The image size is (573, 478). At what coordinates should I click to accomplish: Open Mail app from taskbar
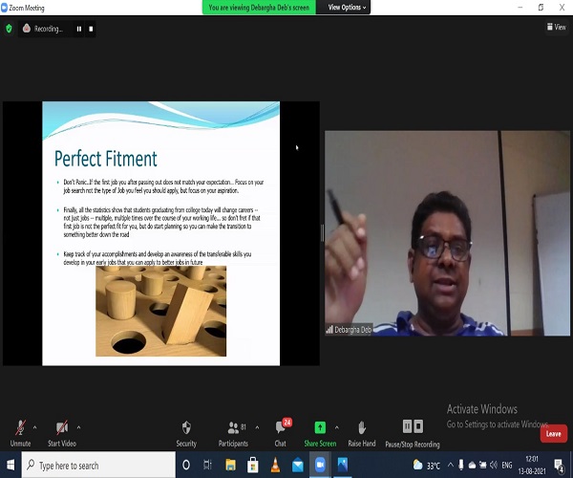297,466
